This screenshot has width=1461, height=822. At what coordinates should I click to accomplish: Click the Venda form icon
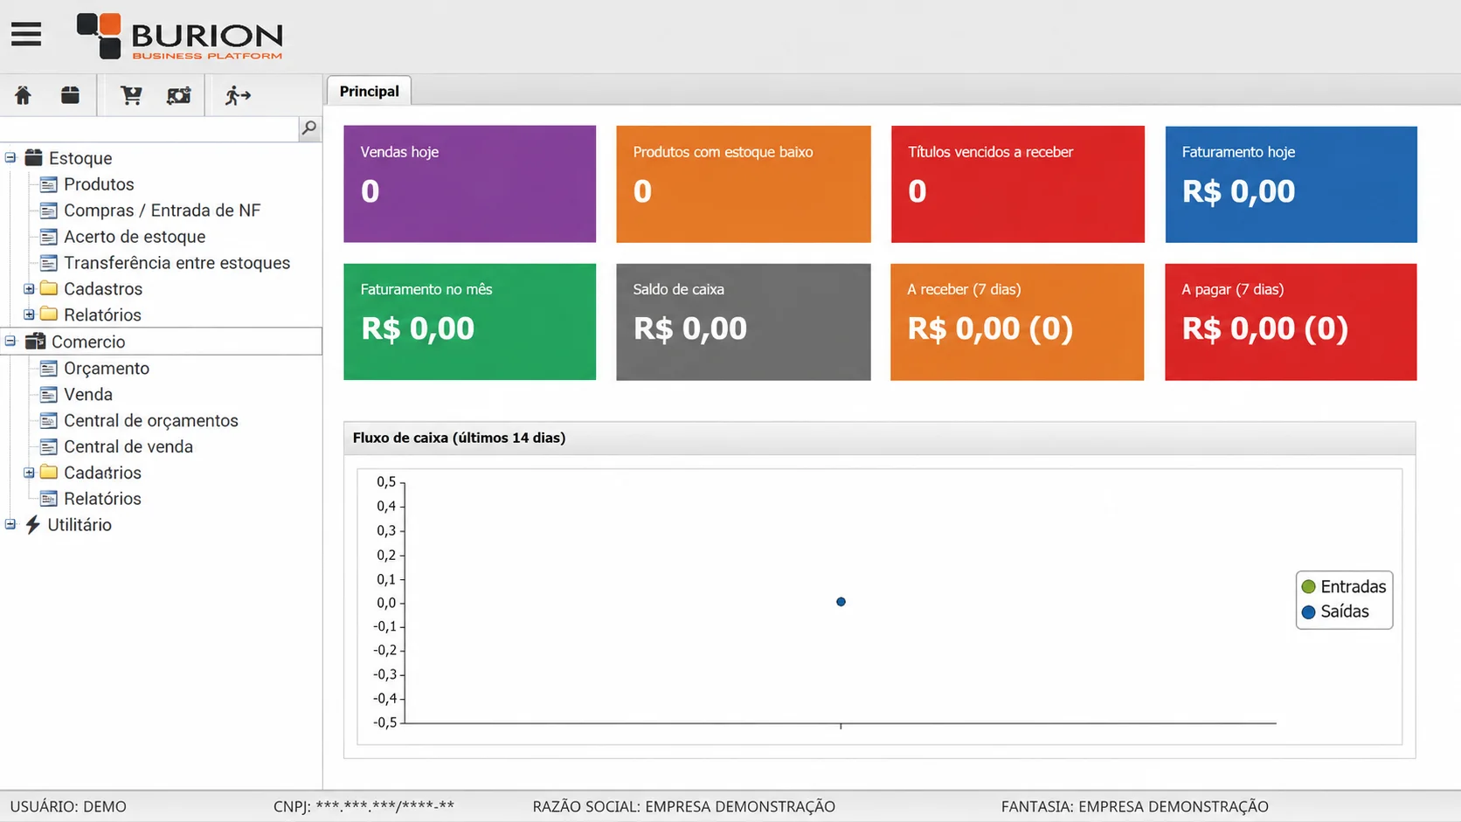[x=49, y=394]
